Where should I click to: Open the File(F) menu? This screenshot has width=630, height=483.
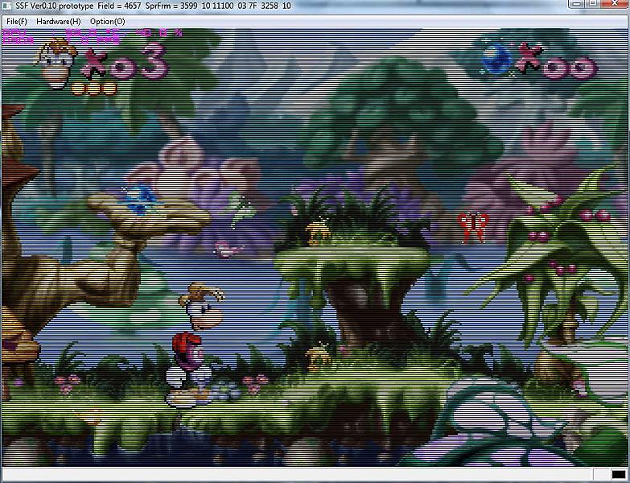coord(16,21)
